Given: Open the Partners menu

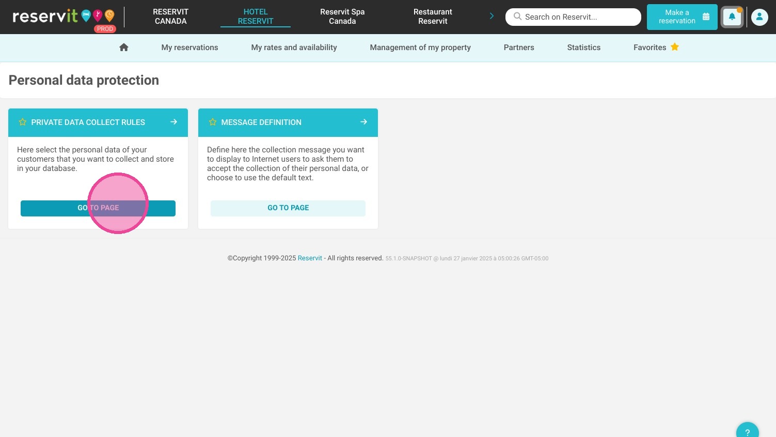Looking at the screenshot, I should (519, 48).
